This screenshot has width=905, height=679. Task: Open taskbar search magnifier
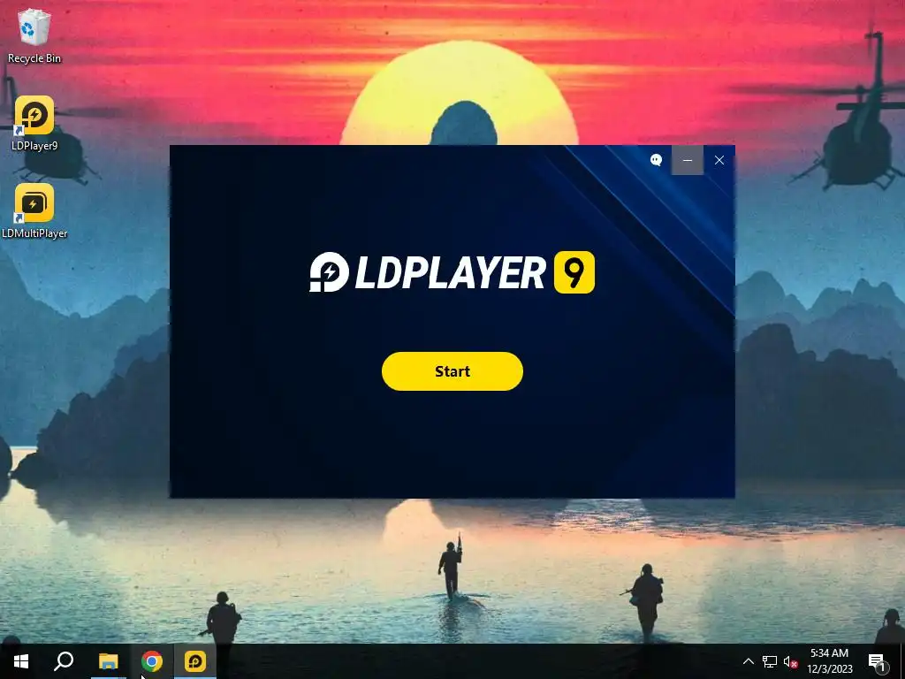64,661
